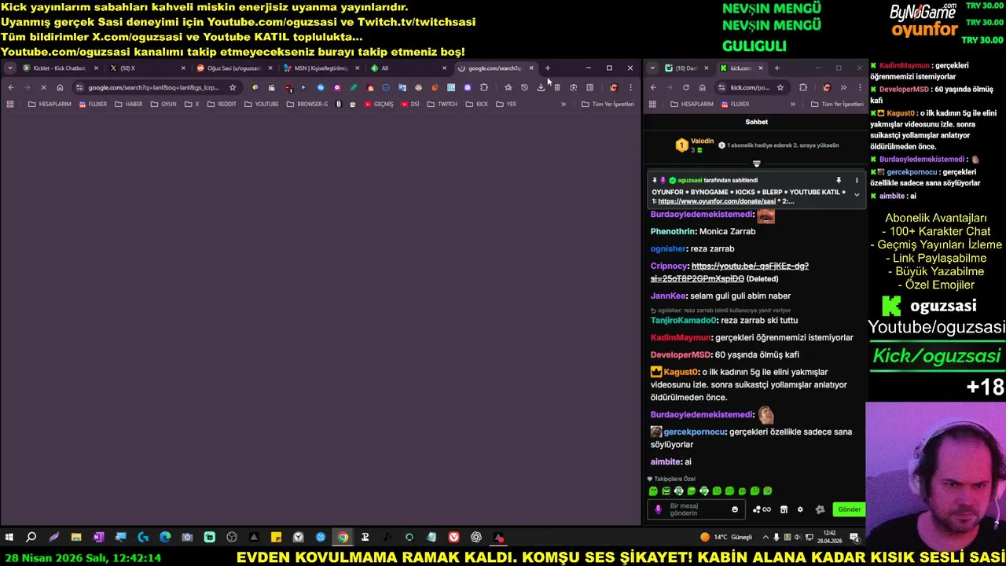Click the kick.com address bar
This screenshot has width=1006, height=566.
(x=751, y=87)
